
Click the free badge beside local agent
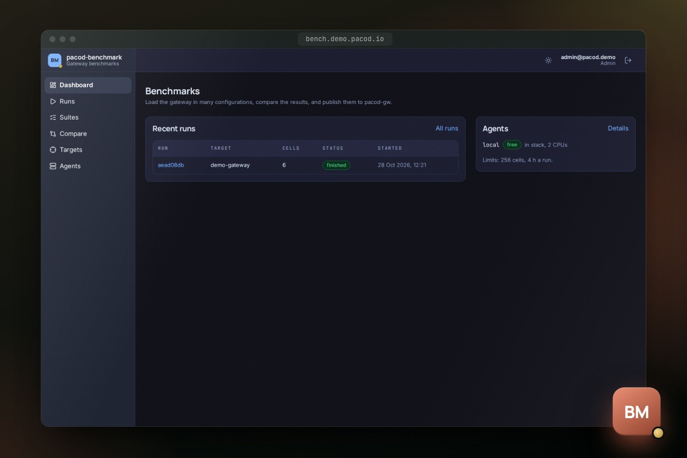click(512, 145)
